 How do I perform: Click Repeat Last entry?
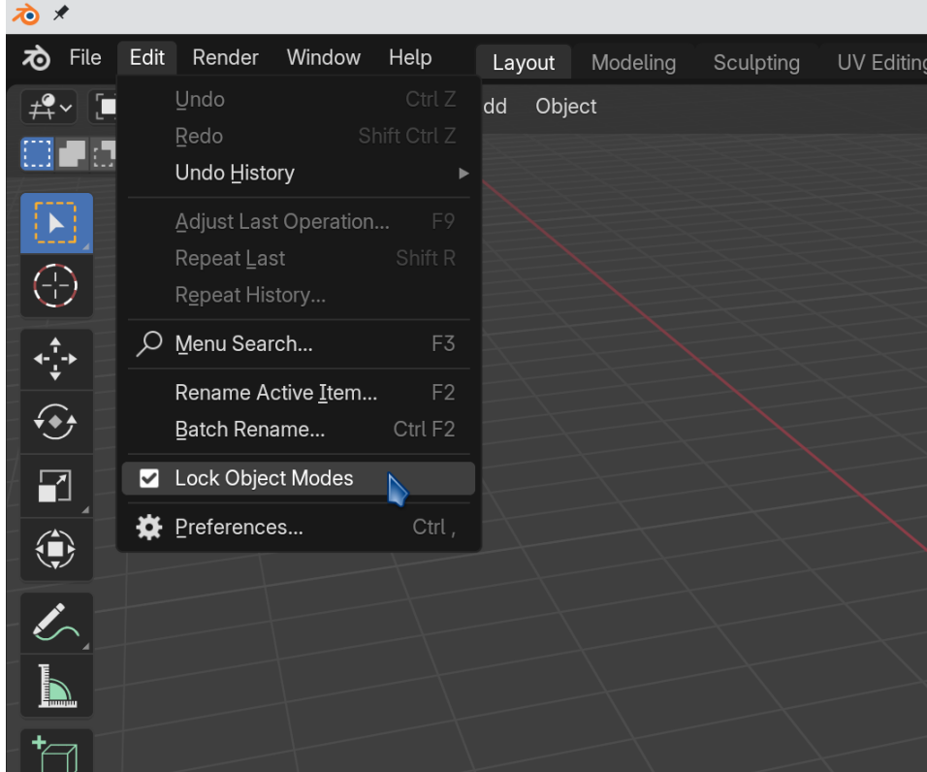(299, 258)
